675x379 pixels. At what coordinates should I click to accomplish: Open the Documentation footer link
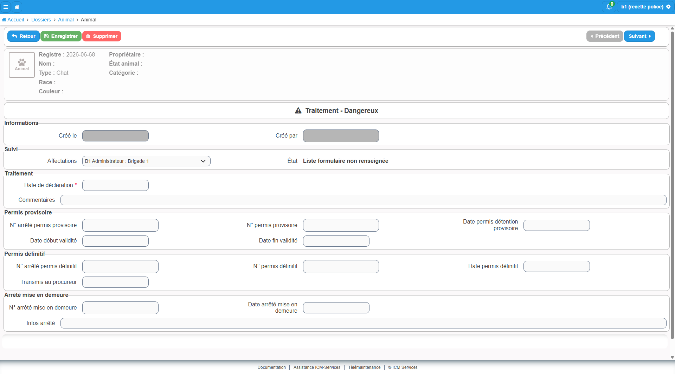pos(271,367)
